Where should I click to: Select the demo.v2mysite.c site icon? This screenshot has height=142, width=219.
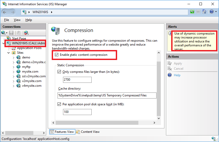coord(19,62)
